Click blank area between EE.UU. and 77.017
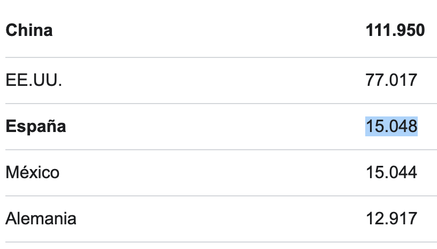This screenshot has height=249, width=437. (x=209, y=80)
